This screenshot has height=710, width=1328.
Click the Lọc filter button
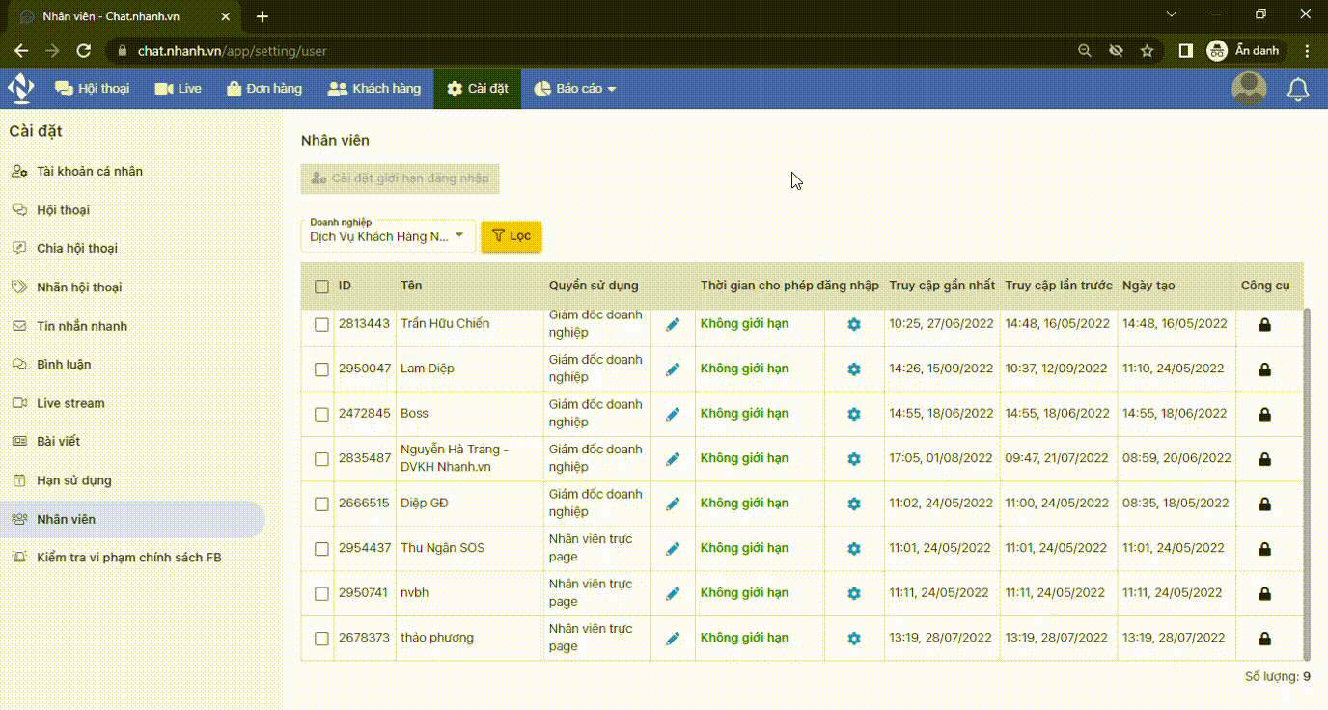point(512,236)
